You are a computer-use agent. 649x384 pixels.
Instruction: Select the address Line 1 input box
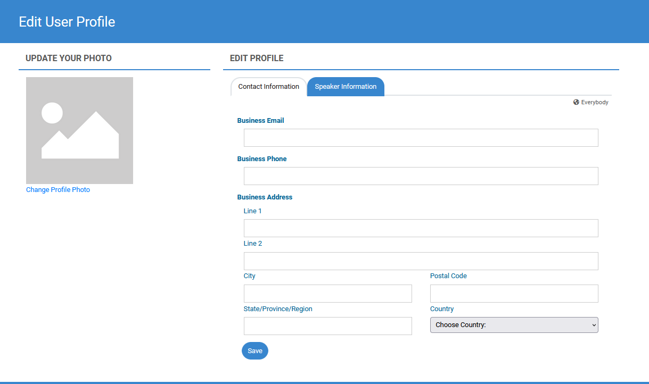coord(421,228)
